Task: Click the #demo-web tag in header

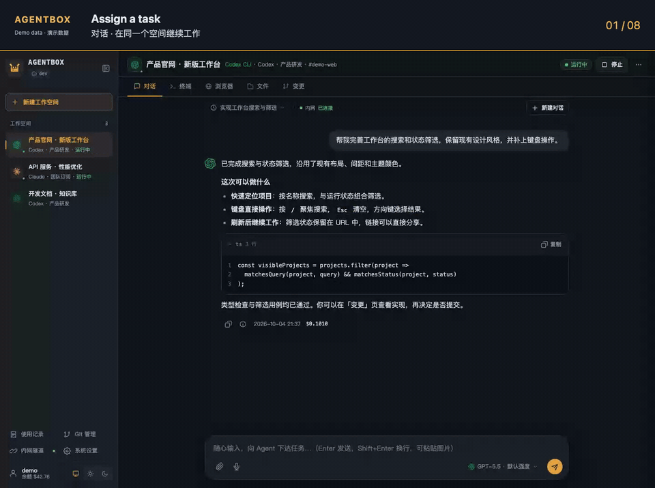Action: (323, 65)
